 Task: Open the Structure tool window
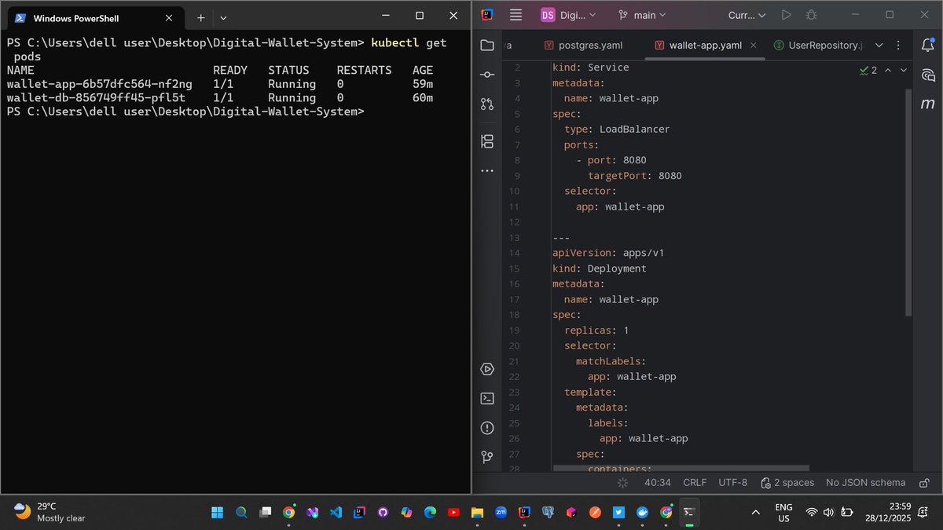coord(487,141)
